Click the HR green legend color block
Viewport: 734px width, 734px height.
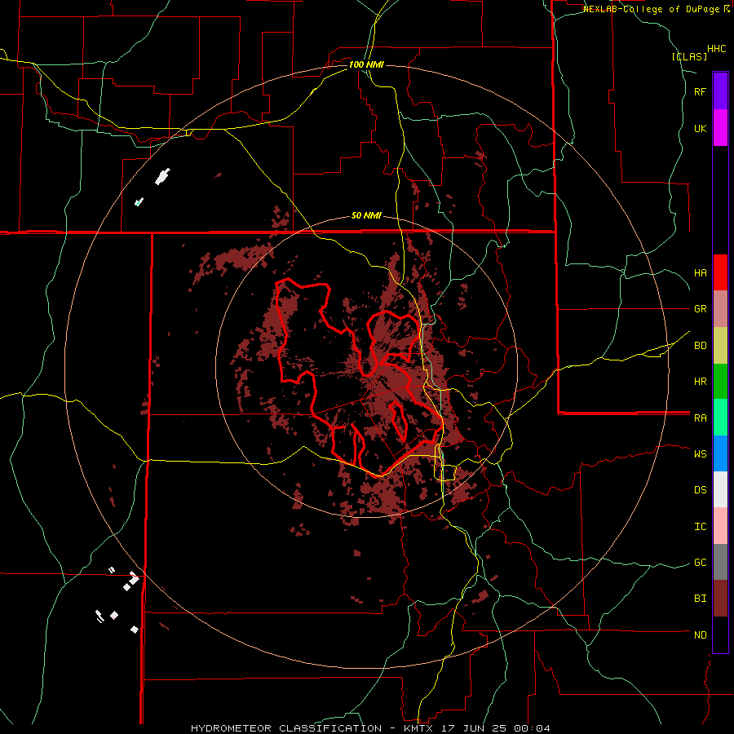pos(720,382)
